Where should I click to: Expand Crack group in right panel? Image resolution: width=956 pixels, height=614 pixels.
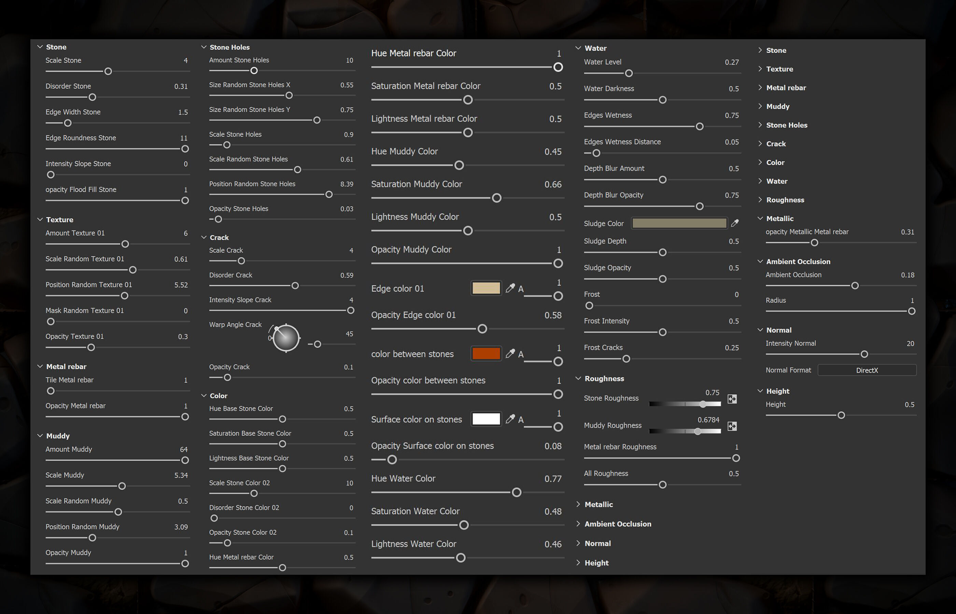(760, 144)
